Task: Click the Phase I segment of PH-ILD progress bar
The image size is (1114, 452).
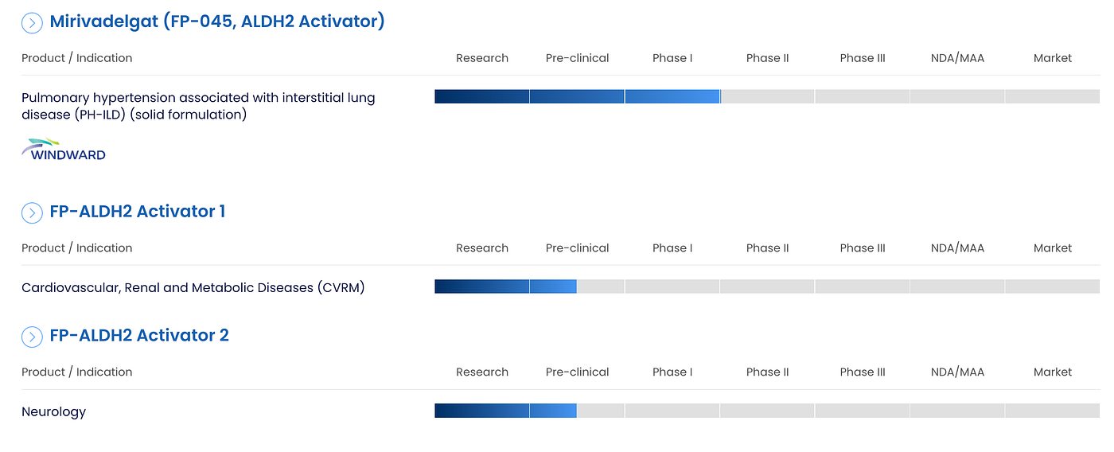Action: pos(672,96)
